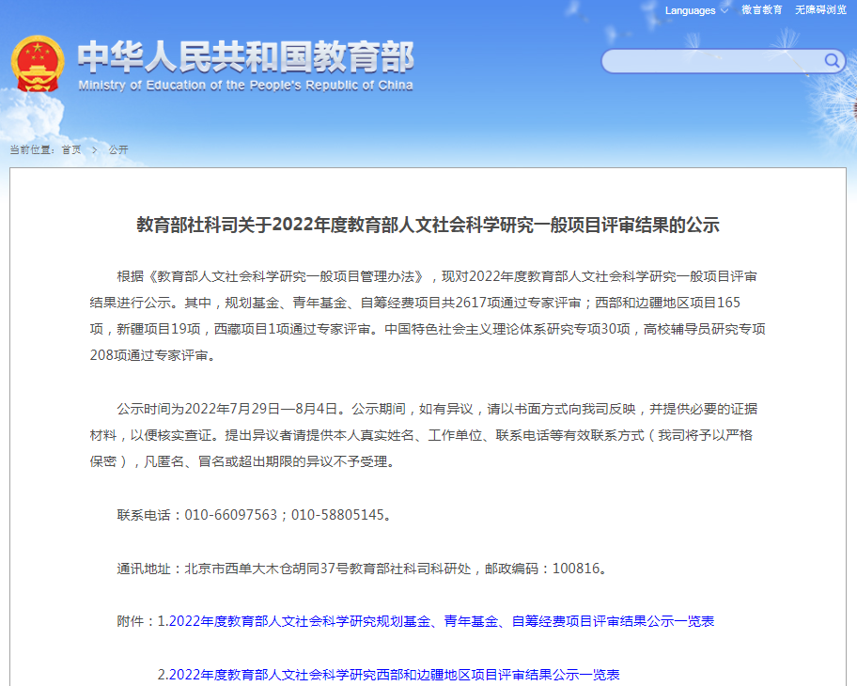Screen dimensions: 857x686
Task: Click the national emblem logo
Action: coord(38,64)
